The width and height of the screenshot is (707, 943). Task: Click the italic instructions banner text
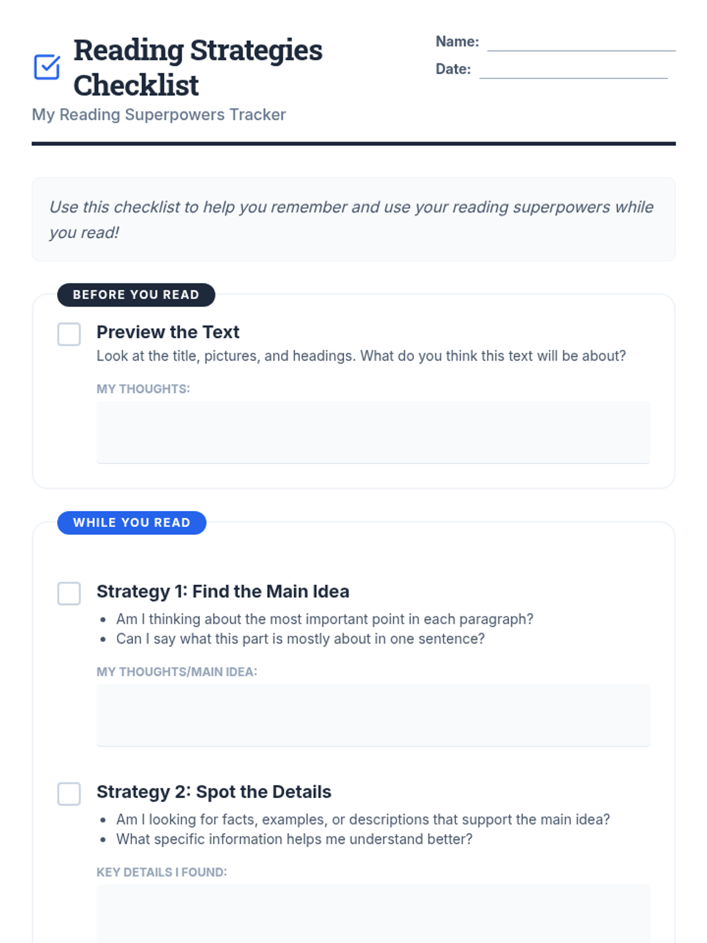[x=352, y=219]
